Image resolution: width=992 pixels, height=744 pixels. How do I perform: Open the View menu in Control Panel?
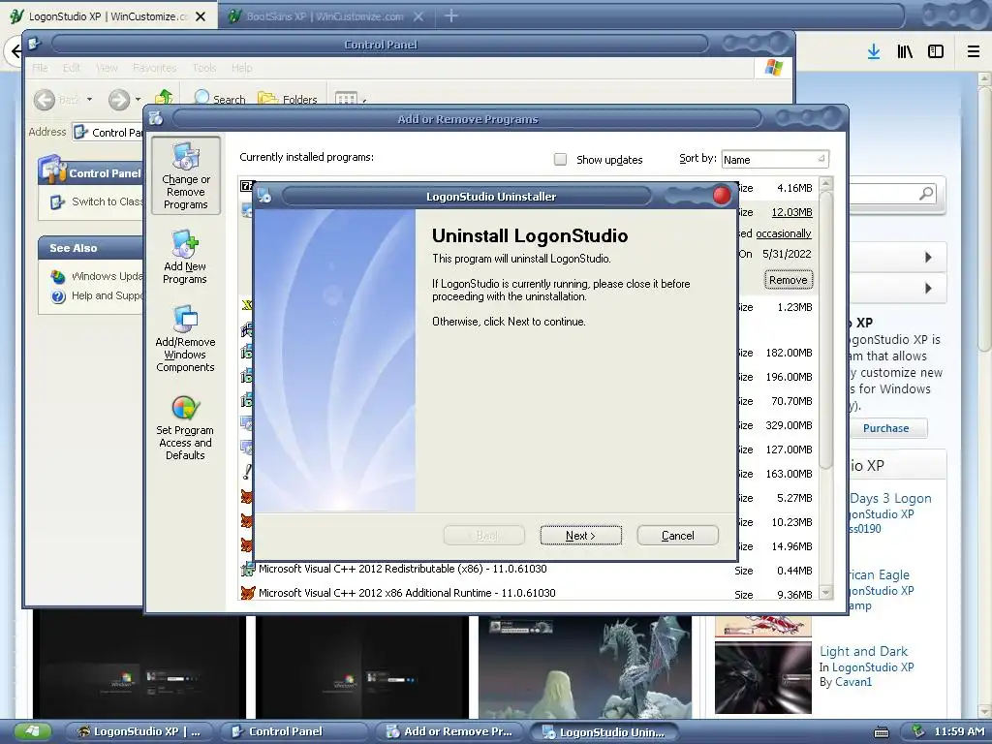coord(107,68)
